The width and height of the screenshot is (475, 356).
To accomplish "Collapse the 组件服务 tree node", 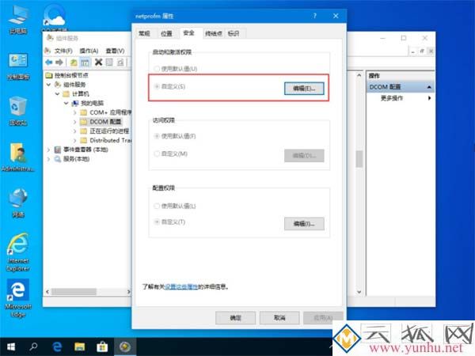I will tap(48, 85).
